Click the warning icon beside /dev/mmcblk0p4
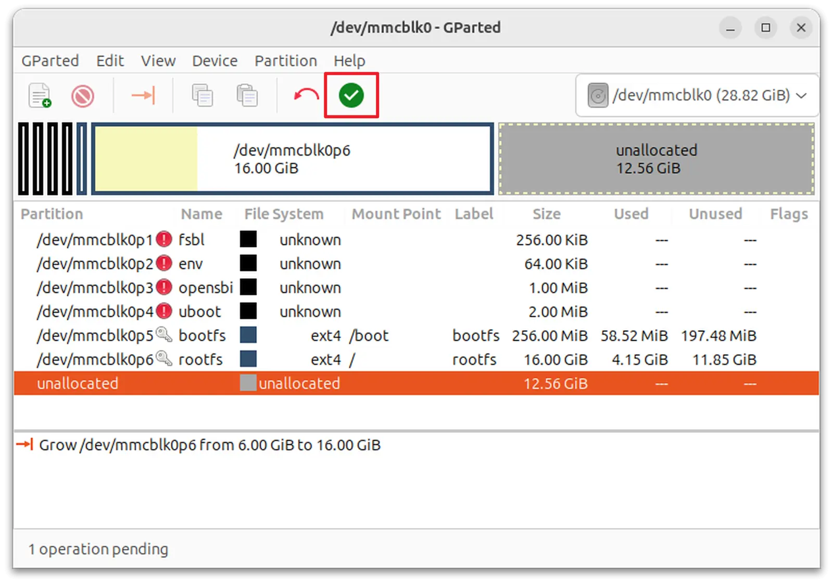The height and width of the screenshot is (583, 833). 164,311
